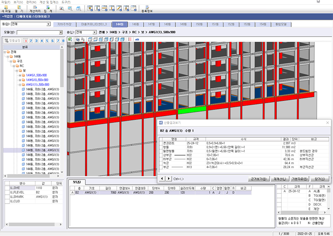
Task: Select the third cube view icon
Action: coord(101,39)
